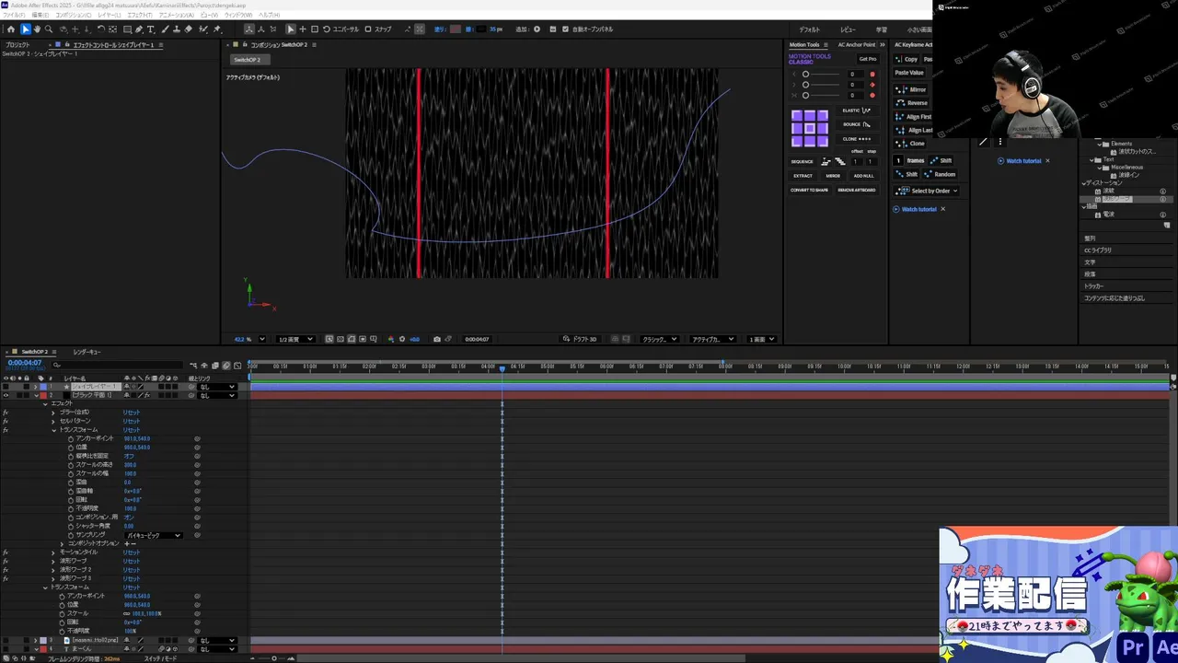
Task: Open the コンポジション(C) menu
Action: (x=73, y=16)
